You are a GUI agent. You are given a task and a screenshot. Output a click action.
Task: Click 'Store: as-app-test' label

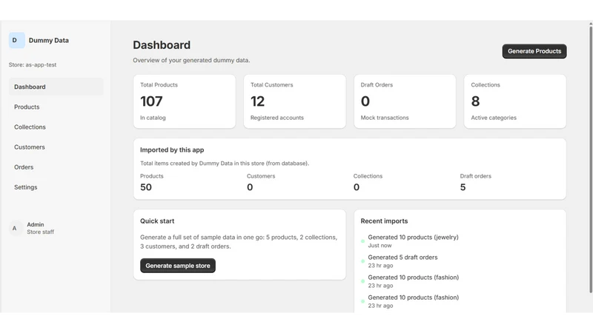point(33,64)
